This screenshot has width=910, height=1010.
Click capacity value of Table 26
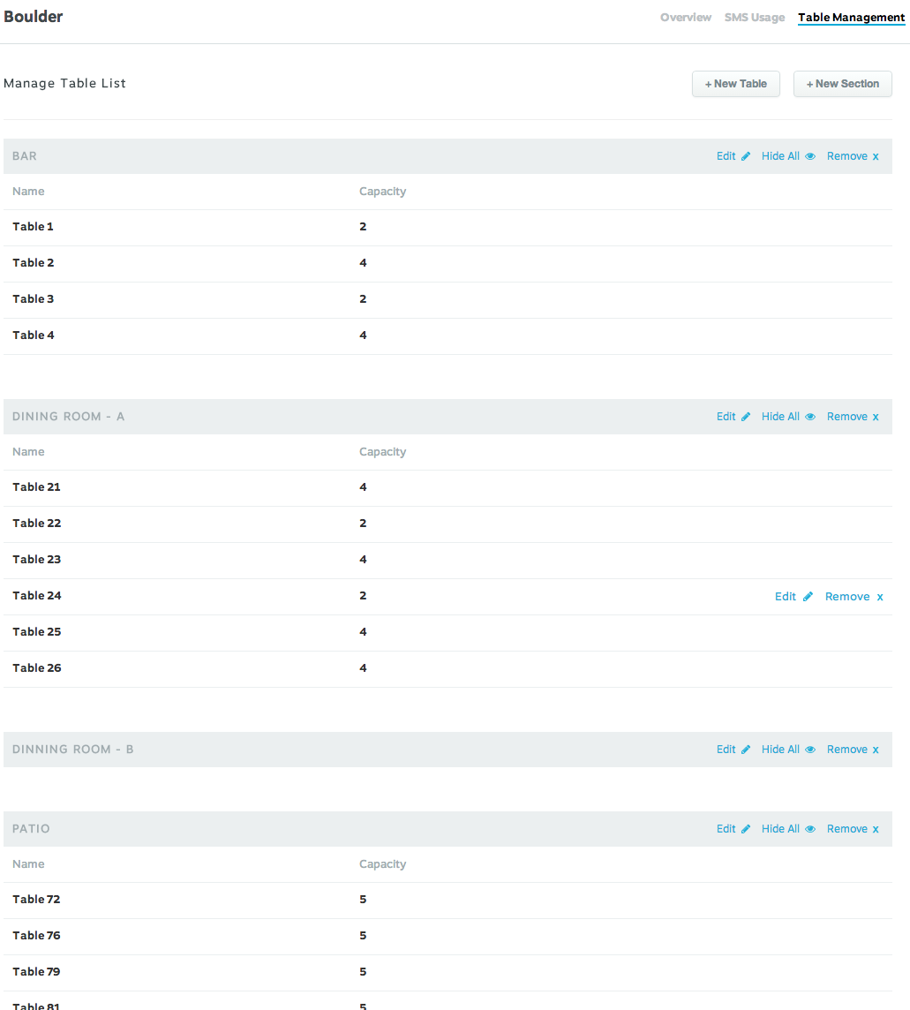(x=363, y=667)
